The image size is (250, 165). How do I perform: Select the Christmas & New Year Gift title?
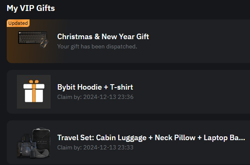pyautogui.click(x=103, y=37)
